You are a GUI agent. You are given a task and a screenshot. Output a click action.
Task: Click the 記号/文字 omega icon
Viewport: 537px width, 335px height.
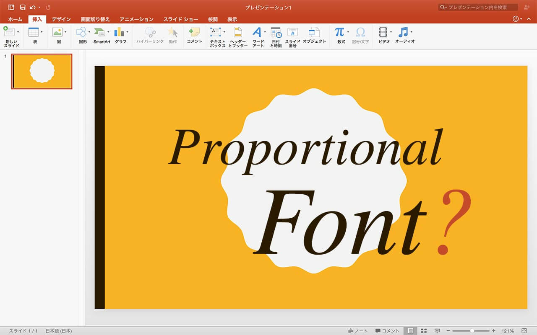point(360,32)
